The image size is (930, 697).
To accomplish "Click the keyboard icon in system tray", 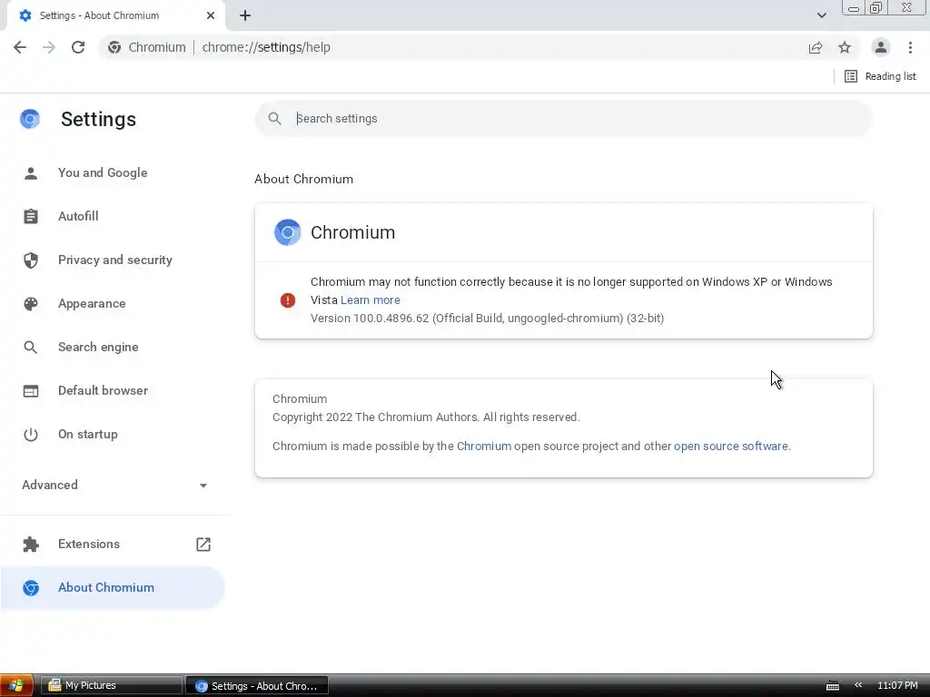I will click(833, 686).
